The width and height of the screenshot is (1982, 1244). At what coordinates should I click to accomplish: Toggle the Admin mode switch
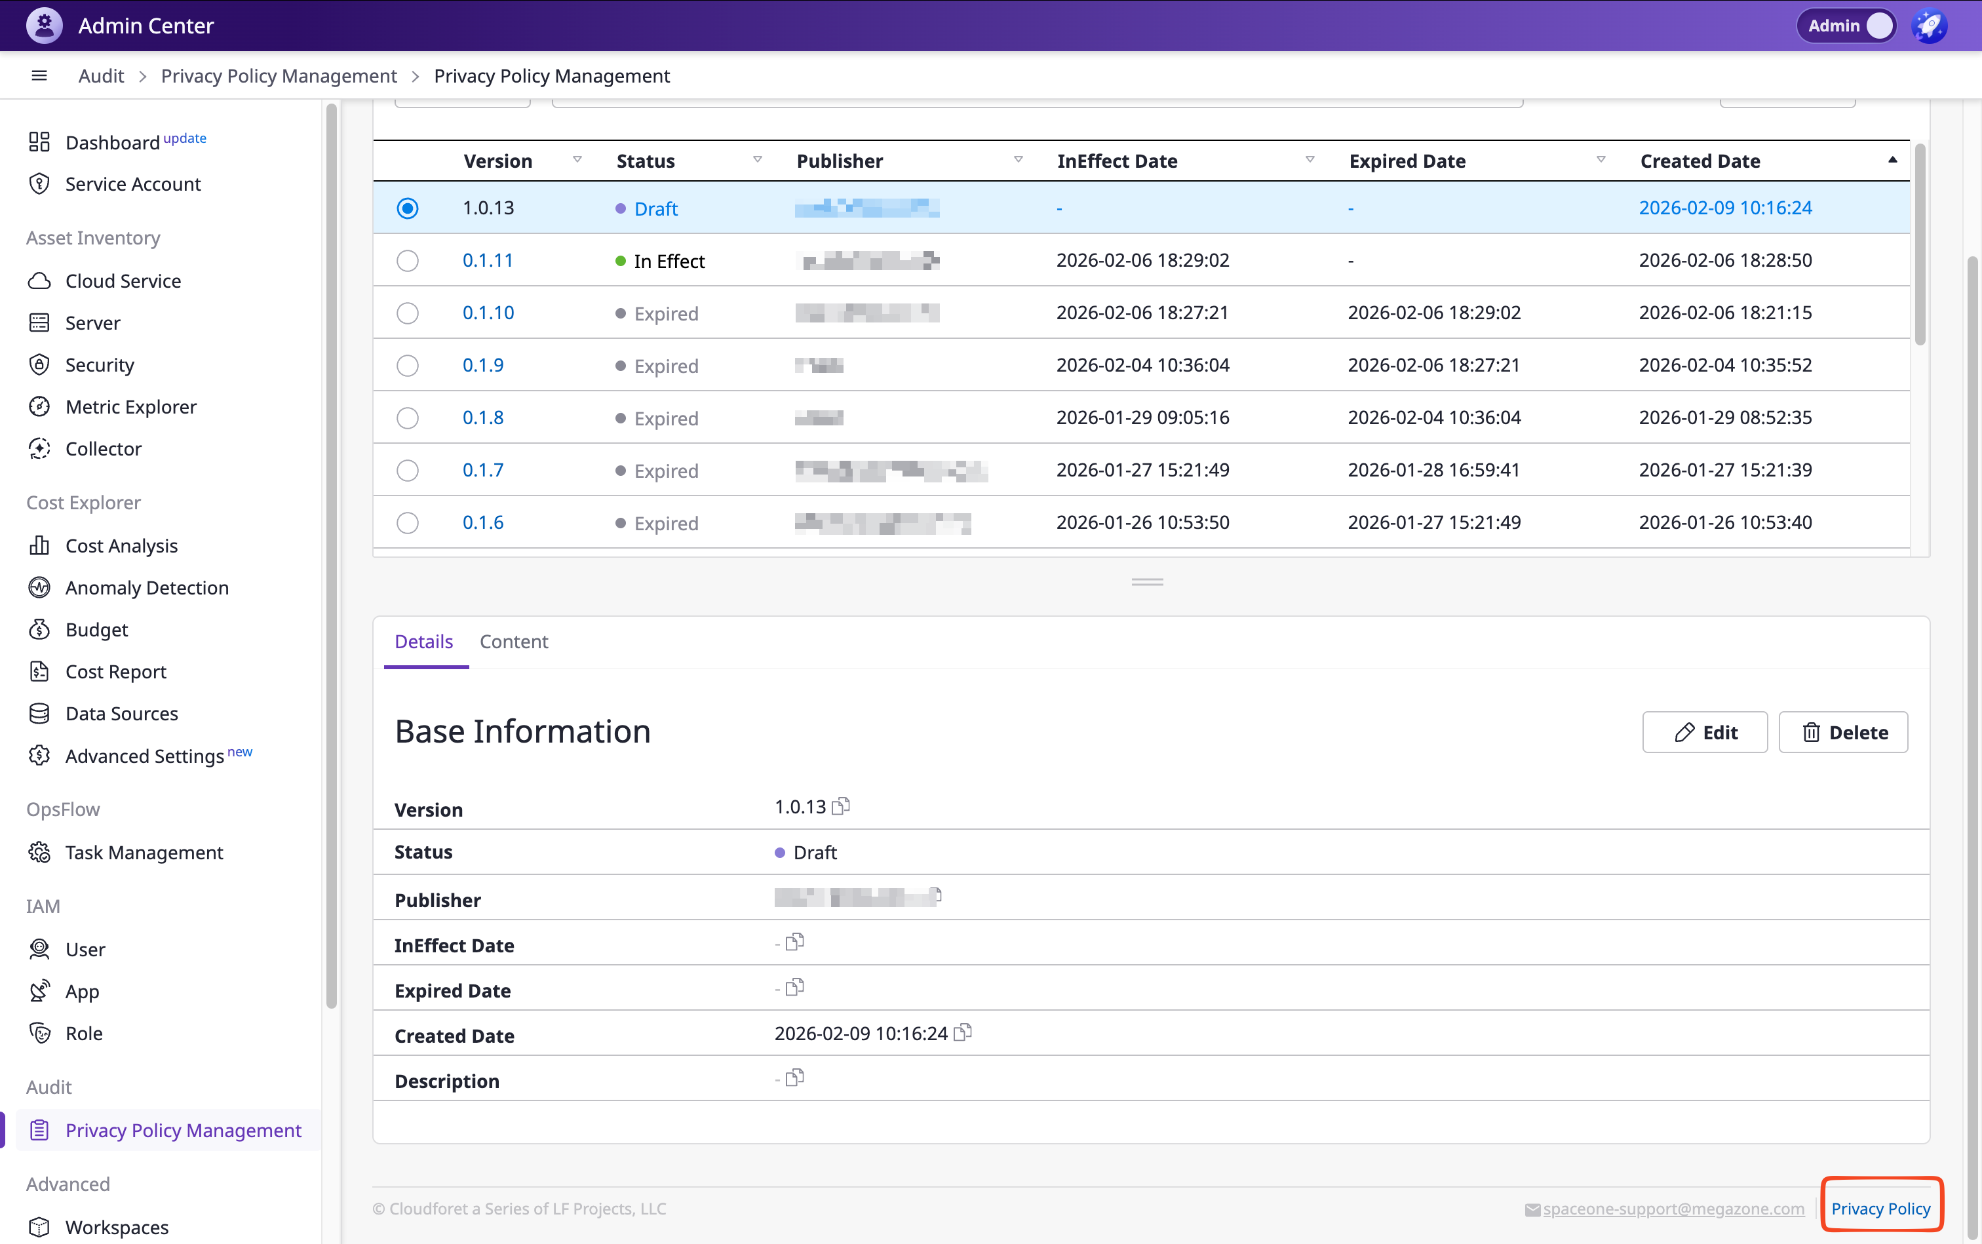pos(1878,26)
